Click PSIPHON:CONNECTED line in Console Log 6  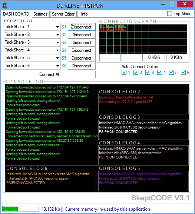(26, 183)
